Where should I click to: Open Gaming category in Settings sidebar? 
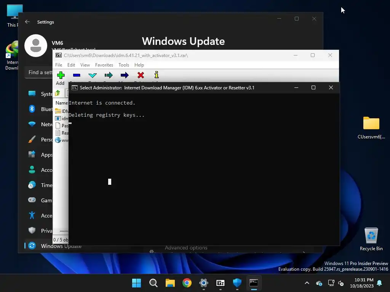(40, 200)
